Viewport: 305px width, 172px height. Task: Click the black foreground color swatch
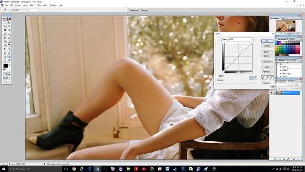click(5, 66)
